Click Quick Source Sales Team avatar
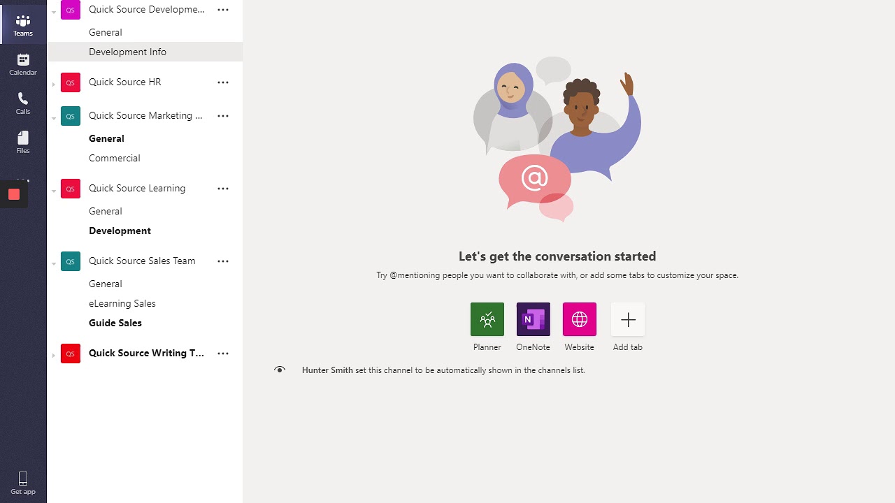895x503 pixels. click(71, 261)
